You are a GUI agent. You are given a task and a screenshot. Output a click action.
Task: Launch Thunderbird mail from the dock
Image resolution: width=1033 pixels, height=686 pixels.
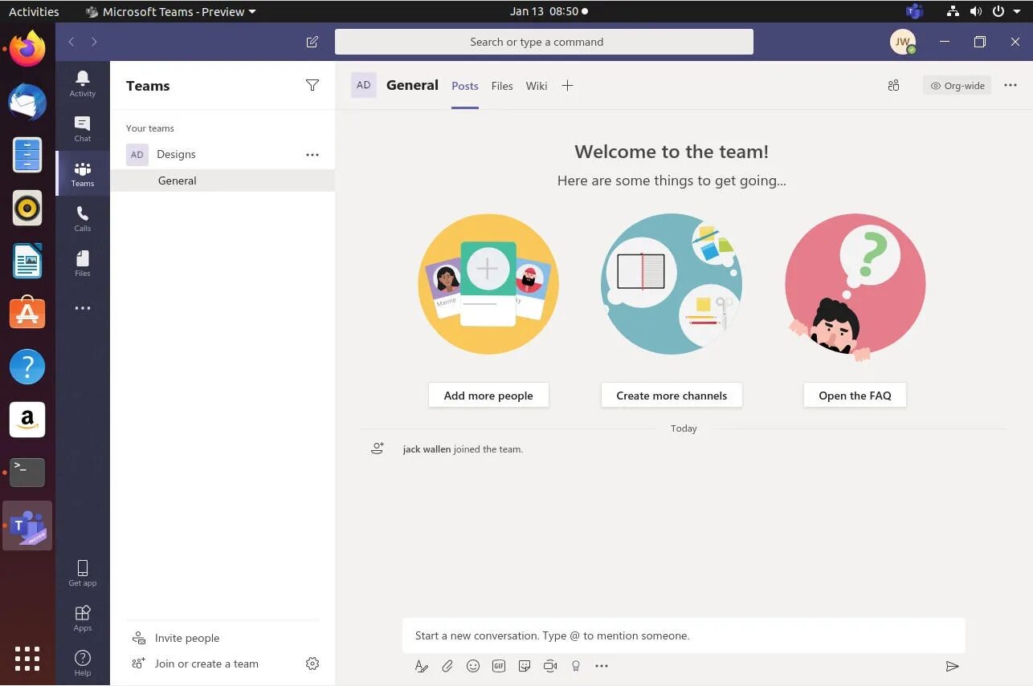coord(27,102)
